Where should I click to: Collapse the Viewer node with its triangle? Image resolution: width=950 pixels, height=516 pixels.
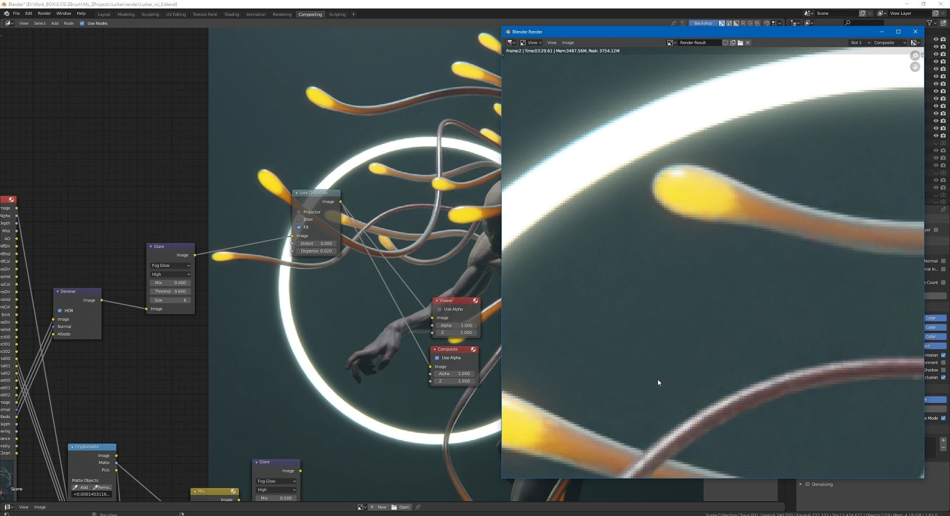tap(436, 301)
